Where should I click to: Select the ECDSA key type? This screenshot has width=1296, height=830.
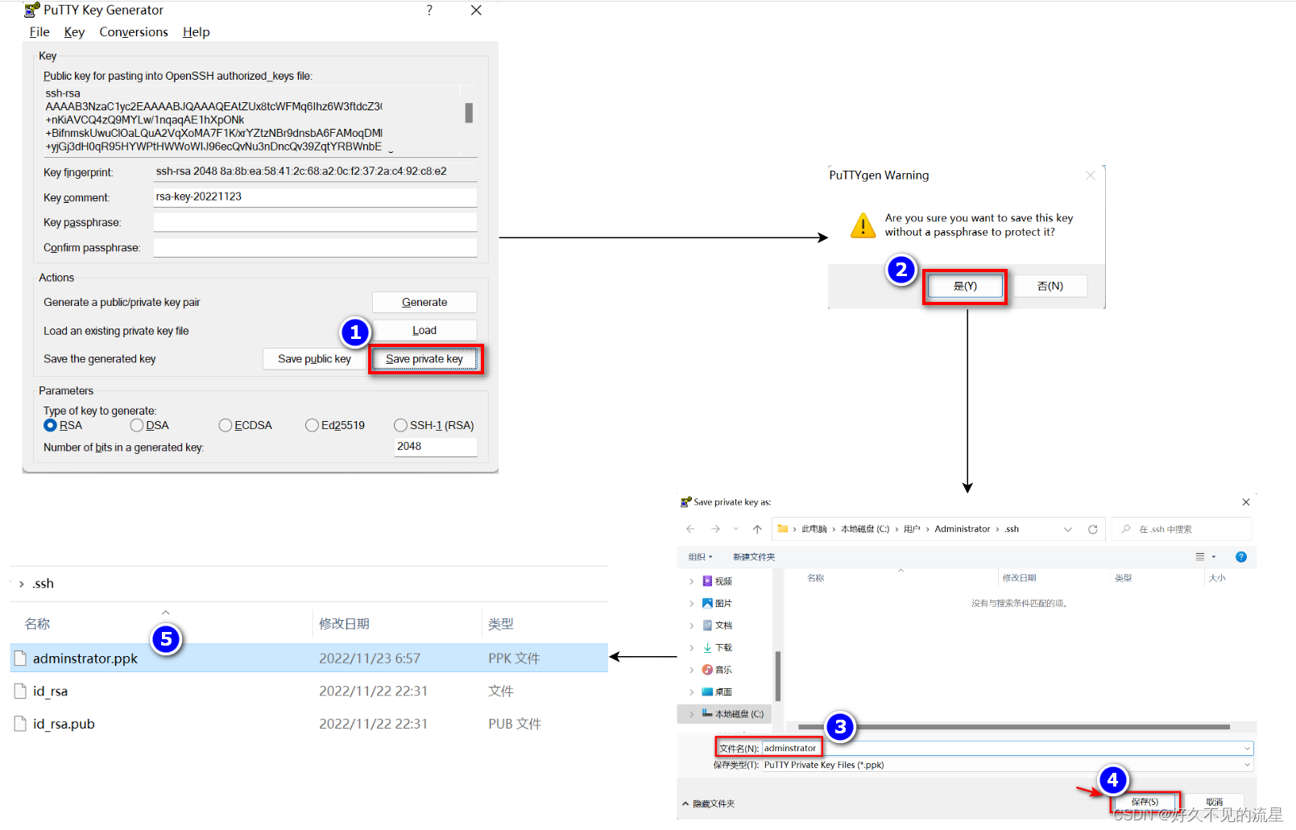pyautogui.click(x=226, y=425)
